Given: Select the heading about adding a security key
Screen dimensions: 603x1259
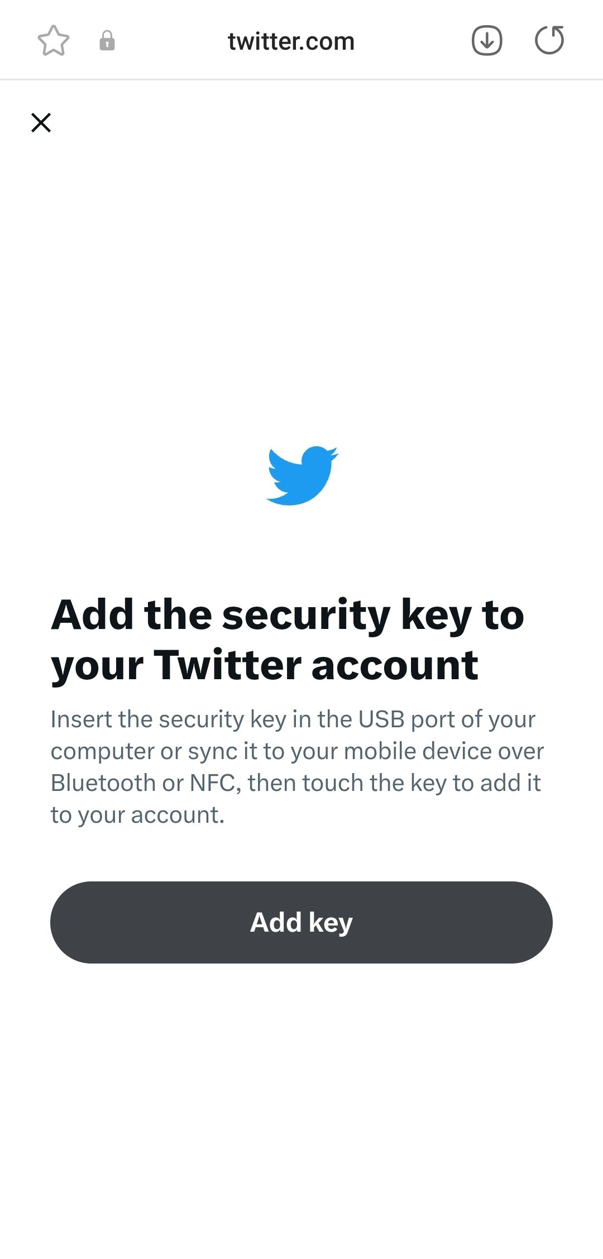Looking at the screenshot, I should click(x=288, y=640).
